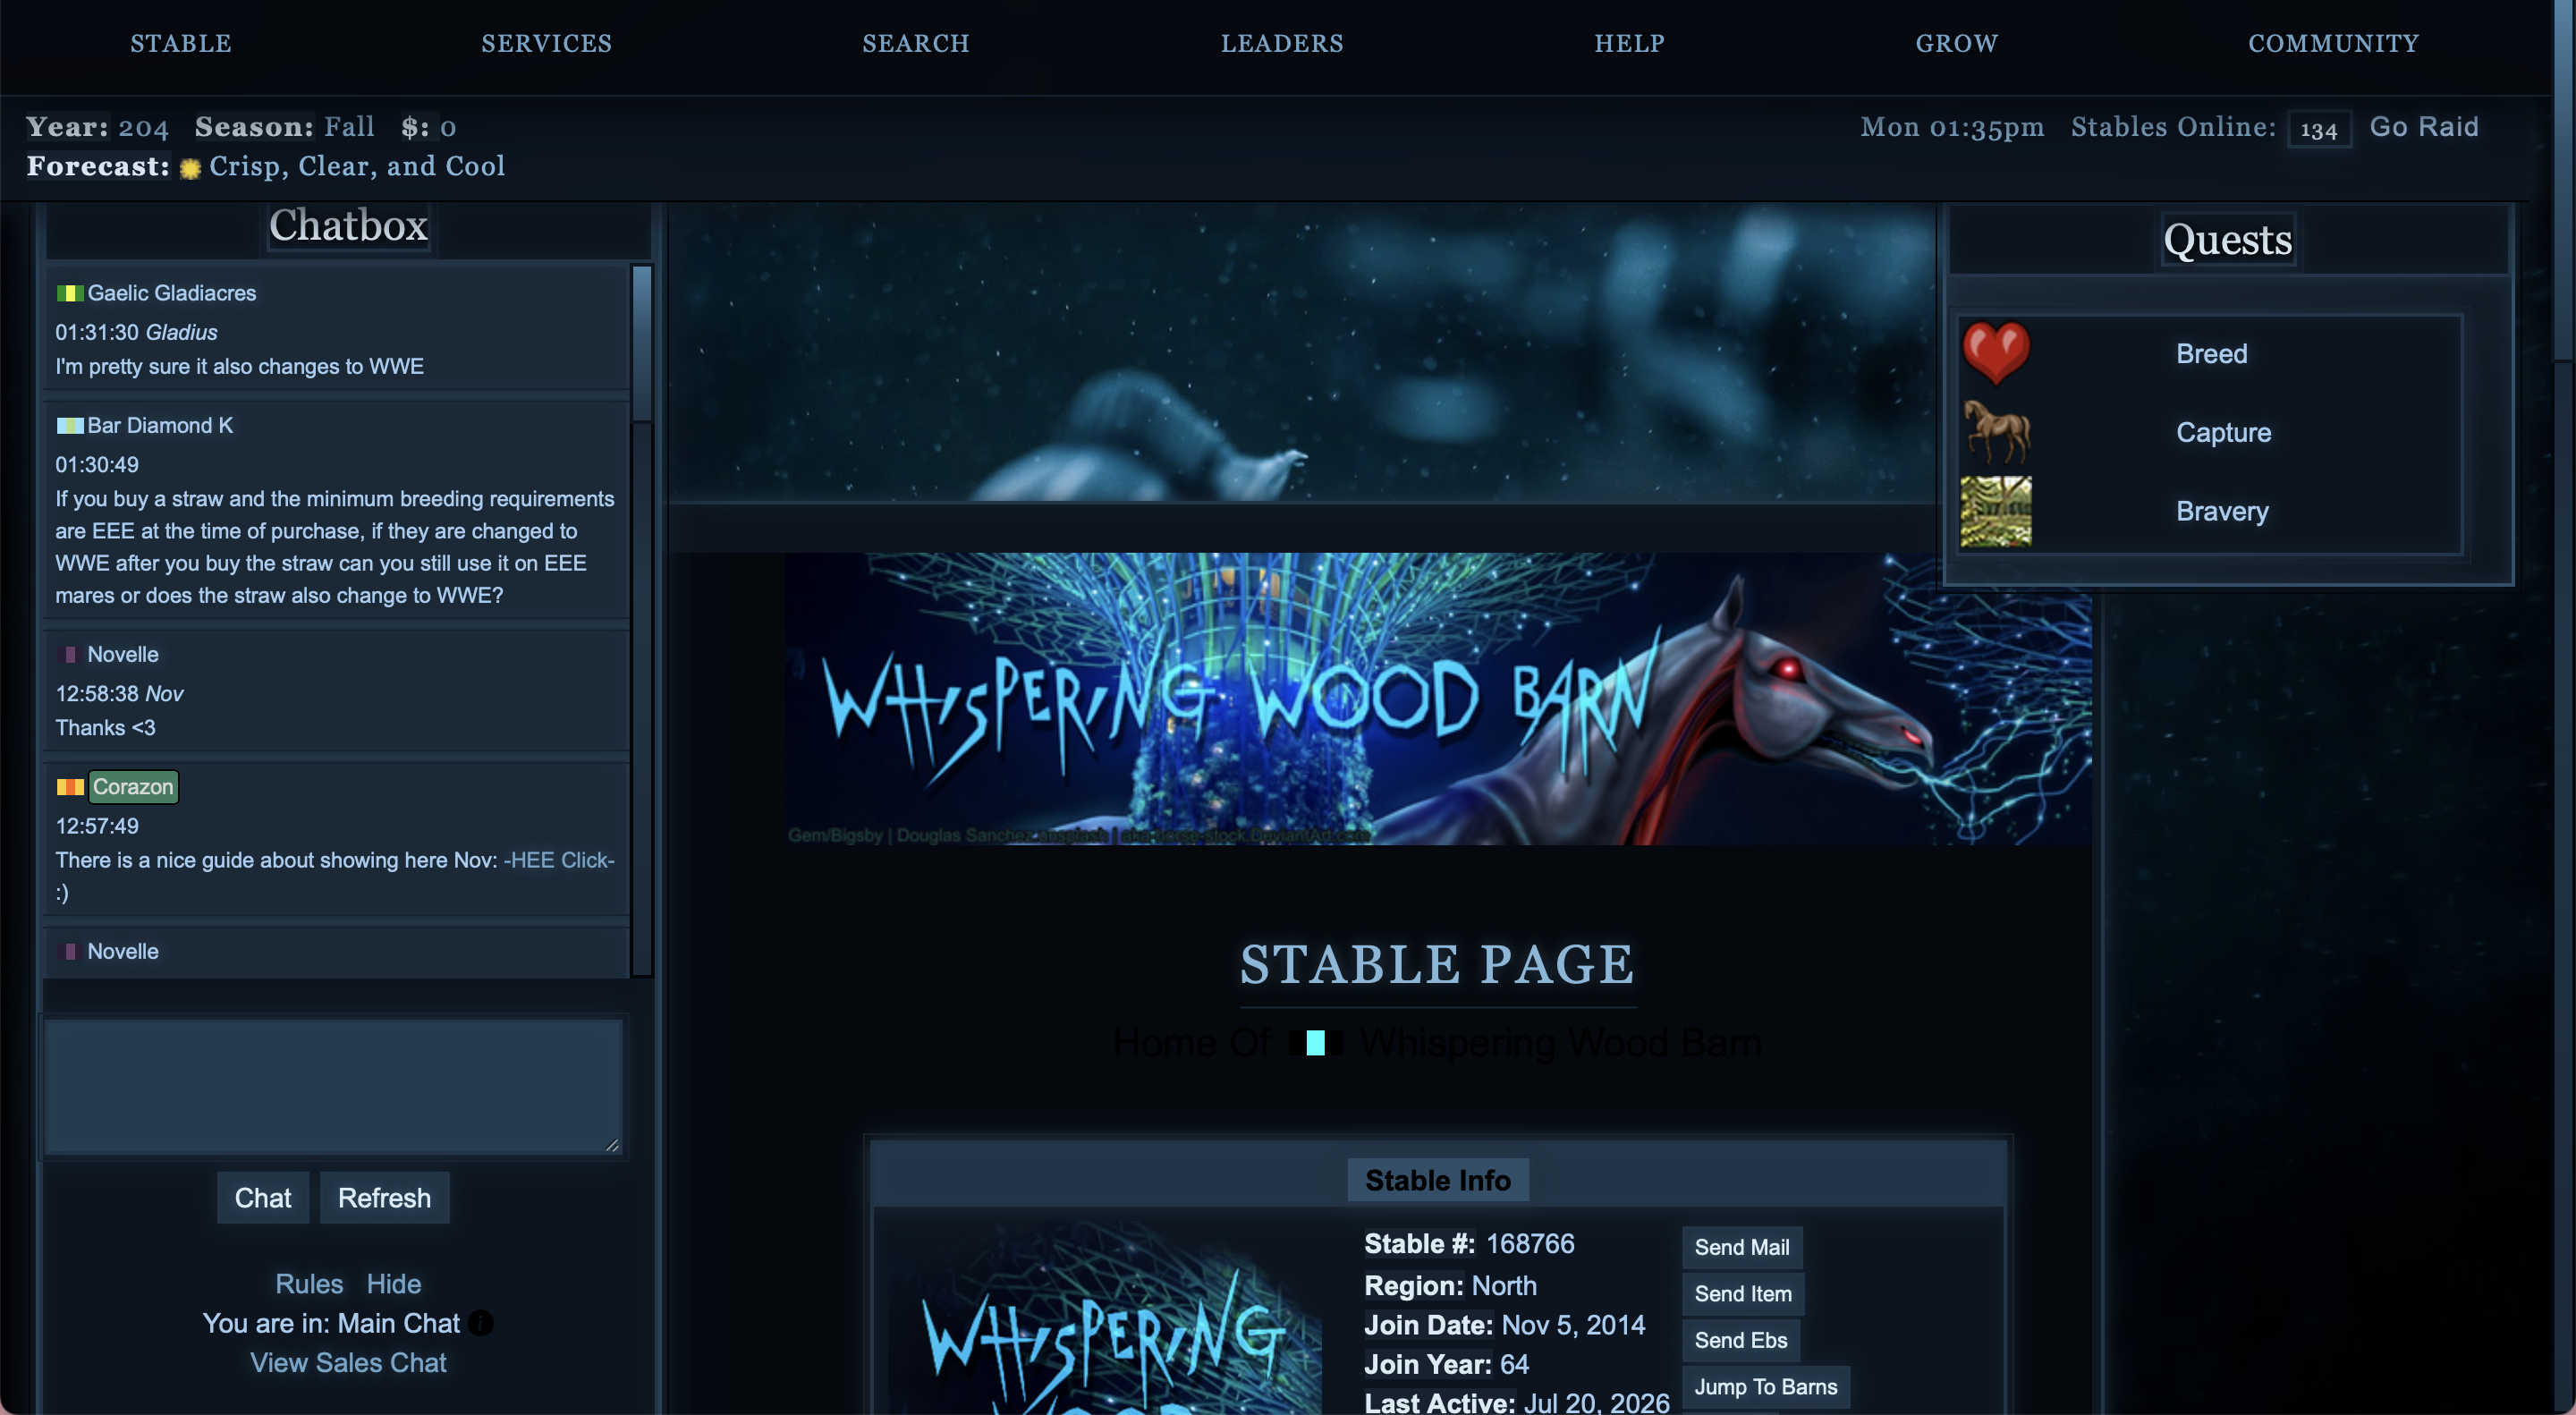Switch to View Sales Chat
This screenshot has width=2576, height=1415.
click(348, 1362)
